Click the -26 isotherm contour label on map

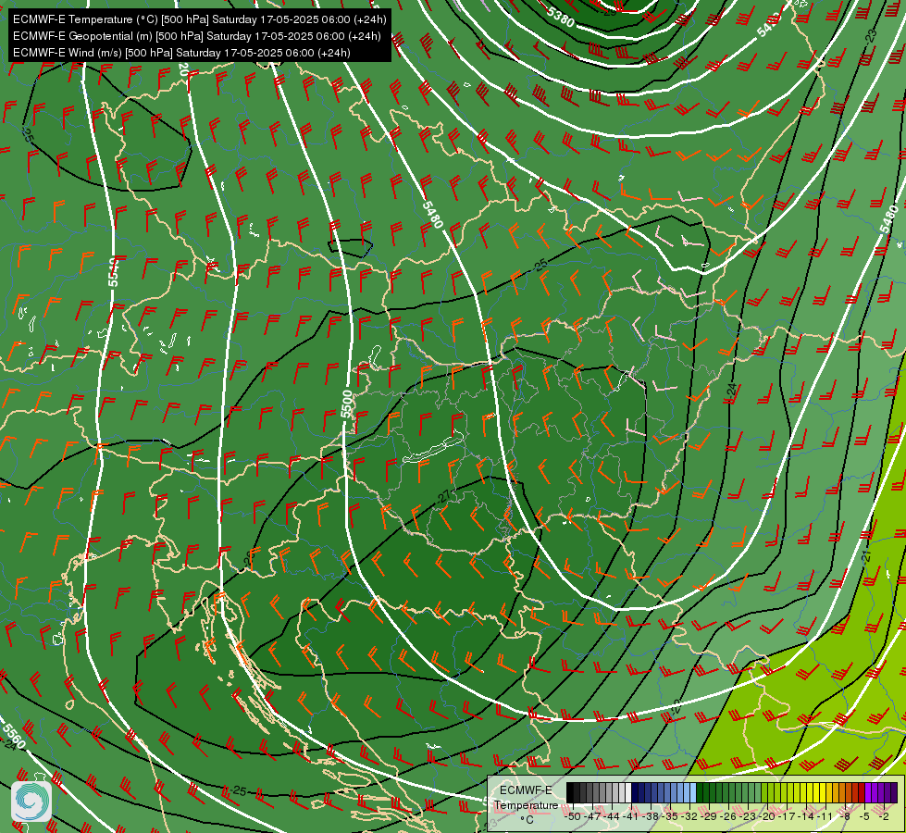tap(248, 560)
